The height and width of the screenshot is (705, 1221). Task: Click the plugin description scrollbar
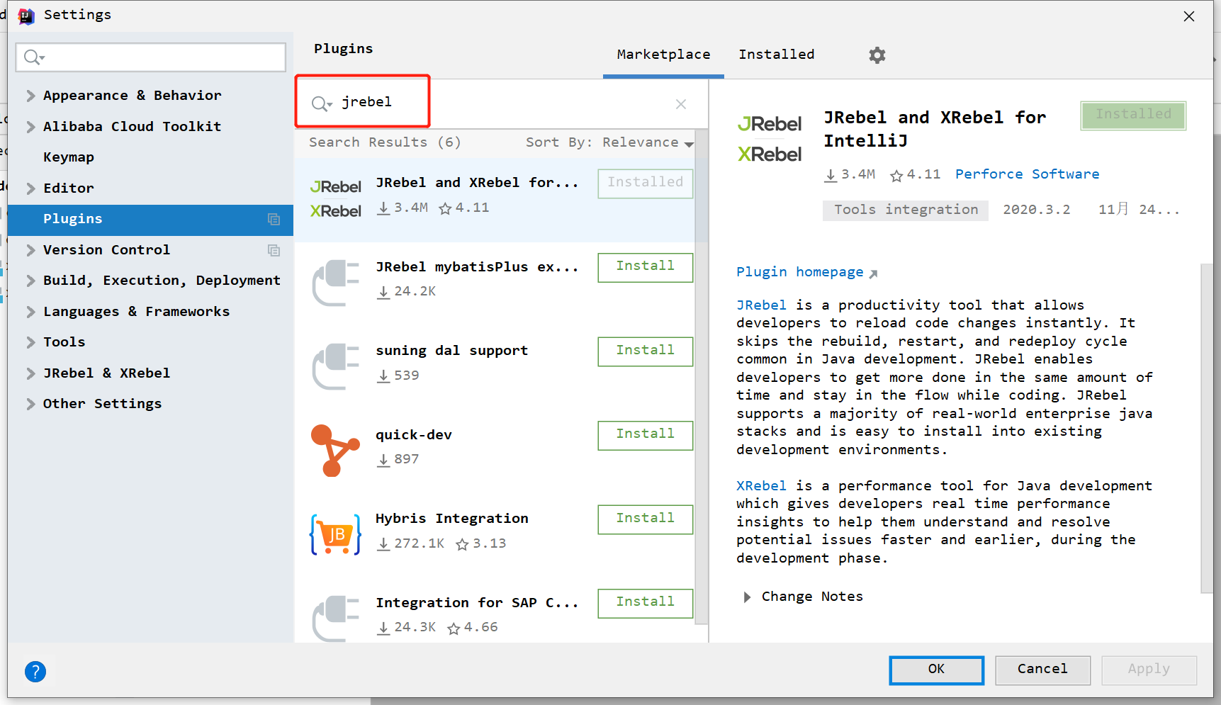1207,429
